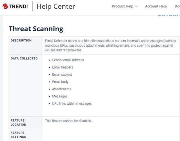Click the Email headers list item
This screenshot has height=141, width=180.
click(62, 67)
